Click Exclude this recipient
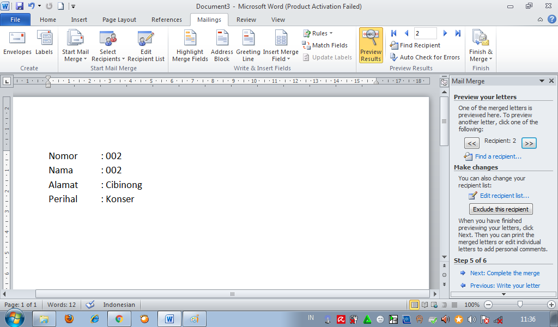The image size is (558, 327). click(501, 209)
